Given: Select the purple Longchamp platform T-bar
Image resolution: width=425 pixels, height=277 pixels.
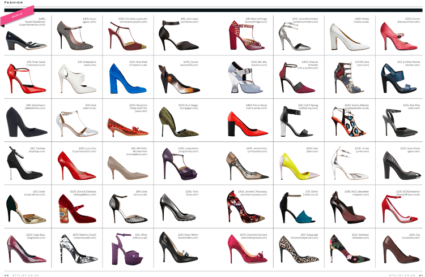Looking at the screenshot, I should pos(180,164).
